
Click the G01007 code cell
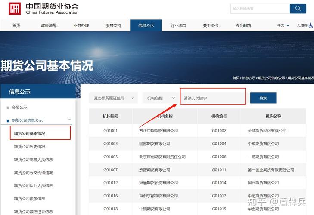pyautogui.click(x=111, y=170)
